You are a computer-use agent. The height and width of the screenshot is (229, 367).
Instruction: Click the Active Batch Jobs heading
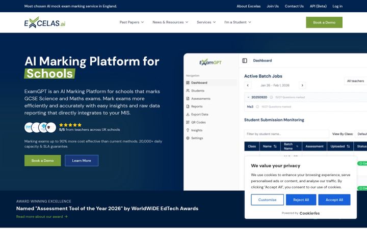[x=263, y=76]
